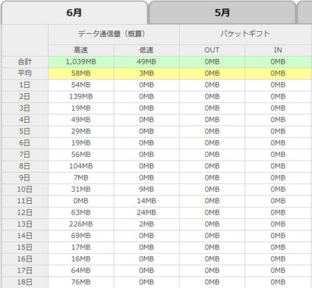The height and width of the screenshot is (288, 312).
Task: Click the 69MB value for 14日
Action: (81, 236)
